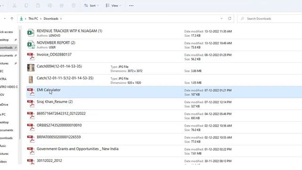Image resolution: width=302 pixels, height=170 pixels.
Task: Click the Cut scissors icon in toolbar
Action: (x=15, y=6)
